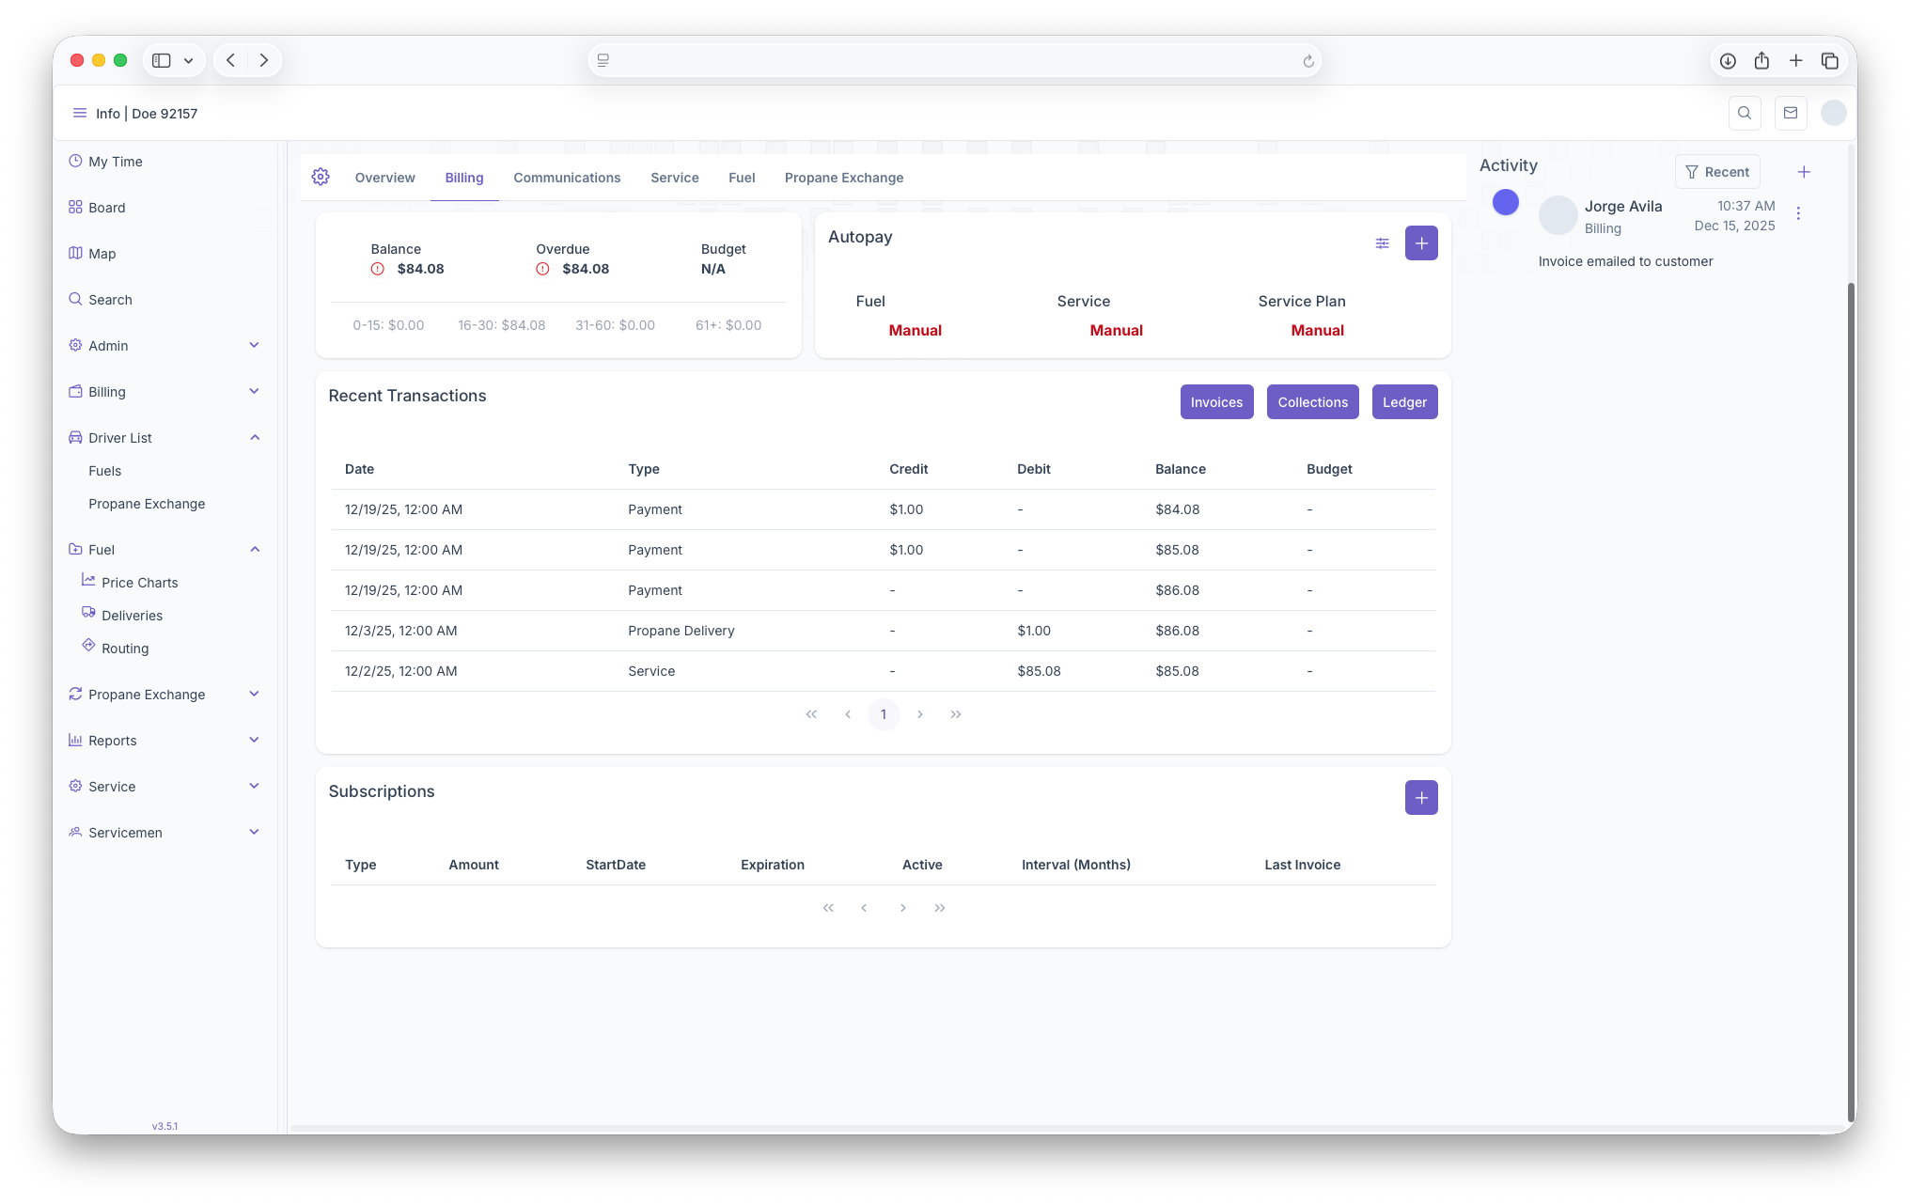Click the settings gear beside Overview tab
Image resolution: width=1910 pixels, height=1204 pixels.
click(321, 177)
